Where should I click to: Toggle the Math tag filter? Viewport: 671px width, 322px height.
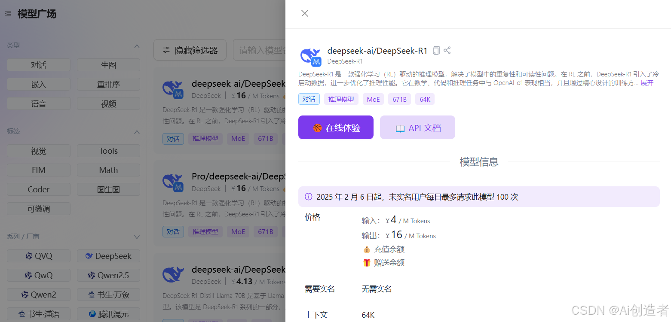(108, 170)
